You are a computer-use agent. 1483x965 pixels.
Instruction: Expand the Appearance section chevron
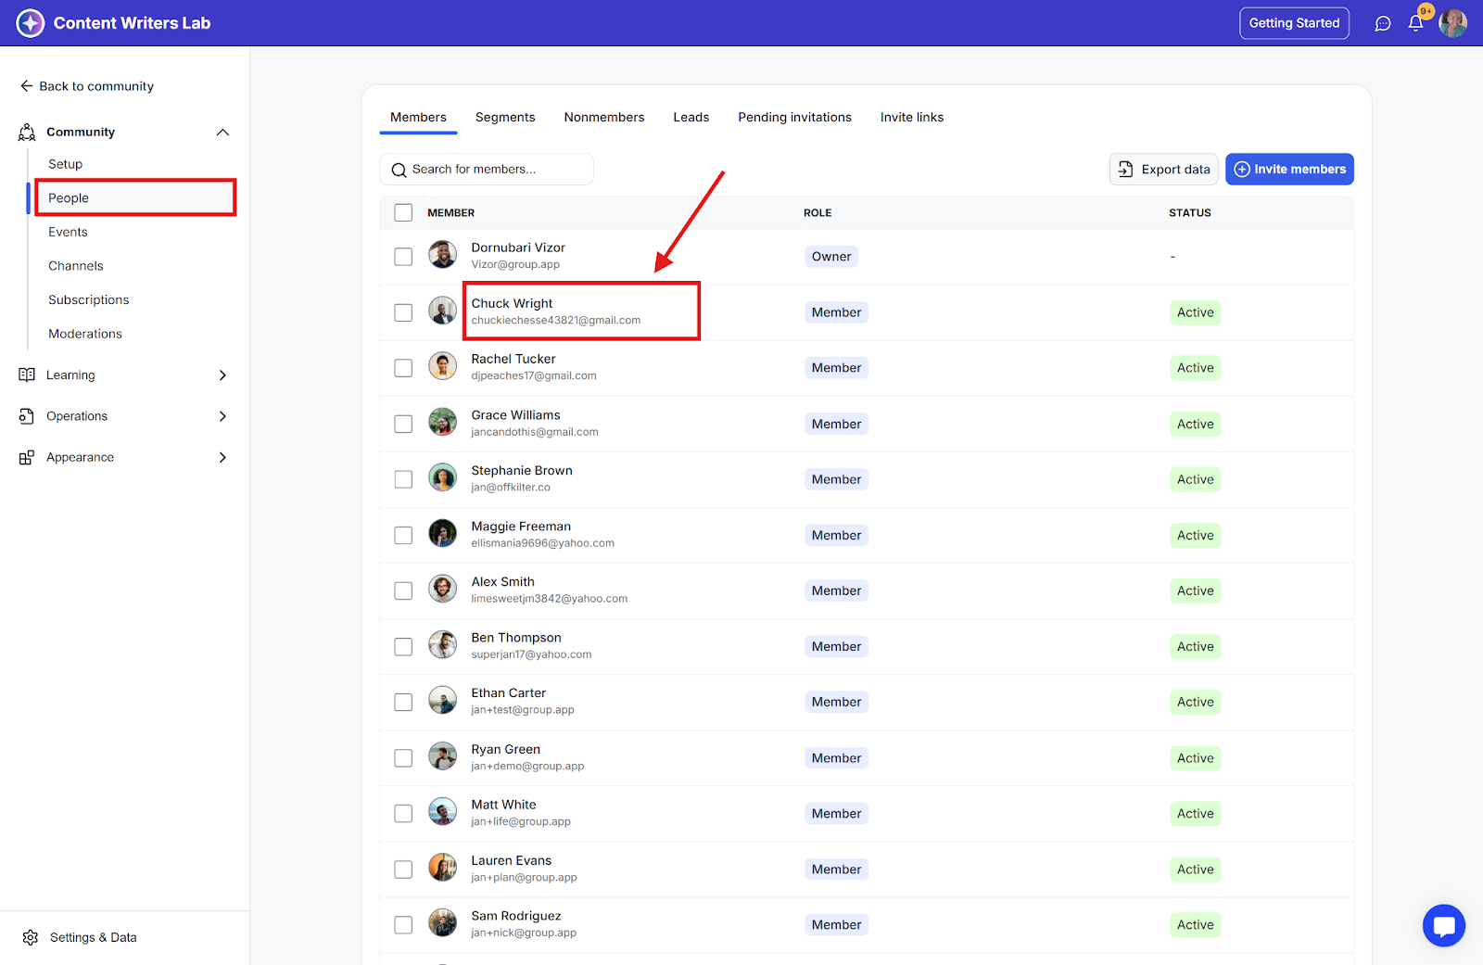click(222, 458)
